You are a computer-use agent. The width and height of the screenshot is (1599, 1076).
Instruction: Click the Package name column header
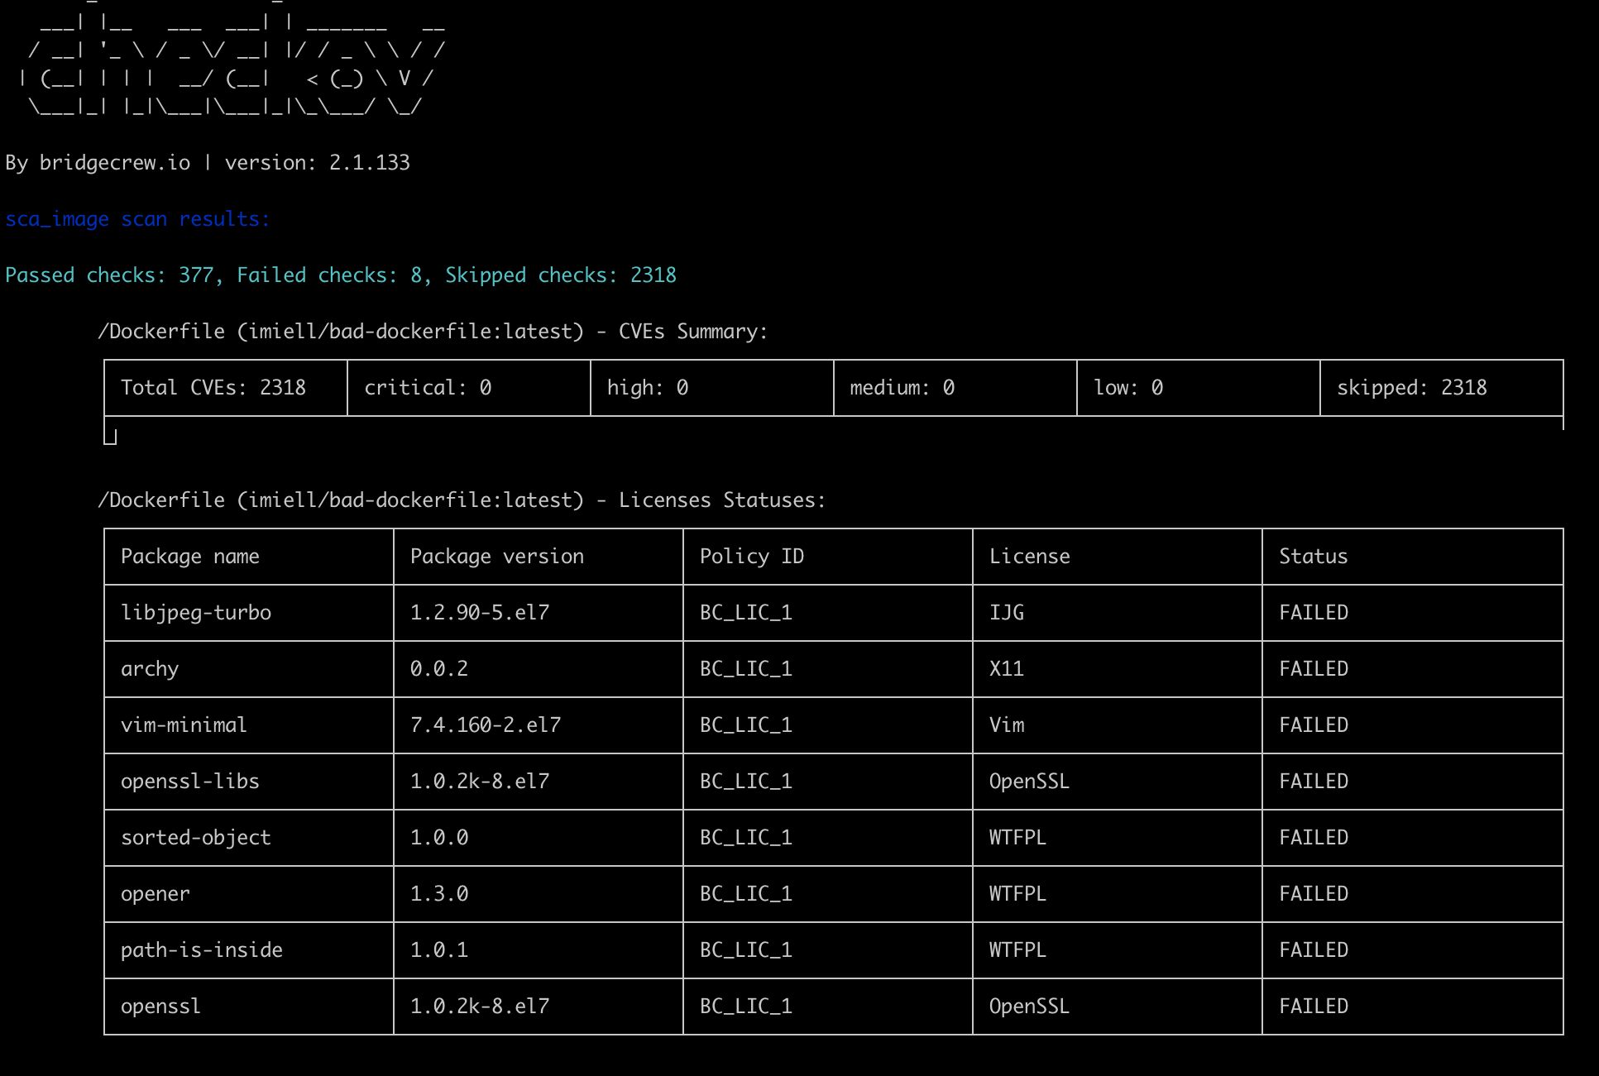[190, 557]
